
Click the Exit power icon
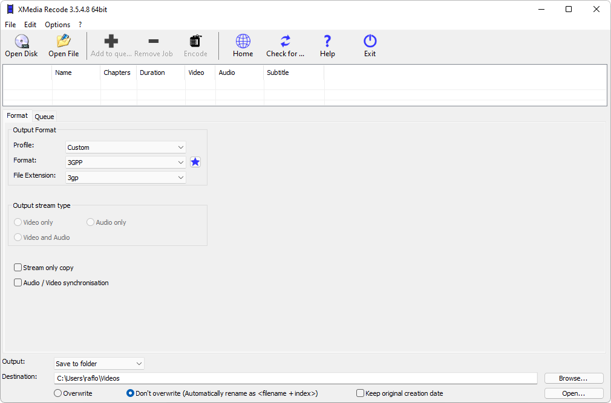[370, 41]
